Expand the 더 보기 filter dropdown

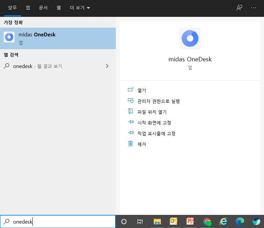pyautogui.click(x=80, y=8)
